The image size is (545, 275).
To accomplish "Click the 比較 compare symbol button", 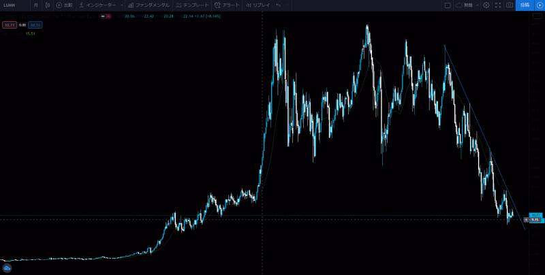I will click(64, 5).
